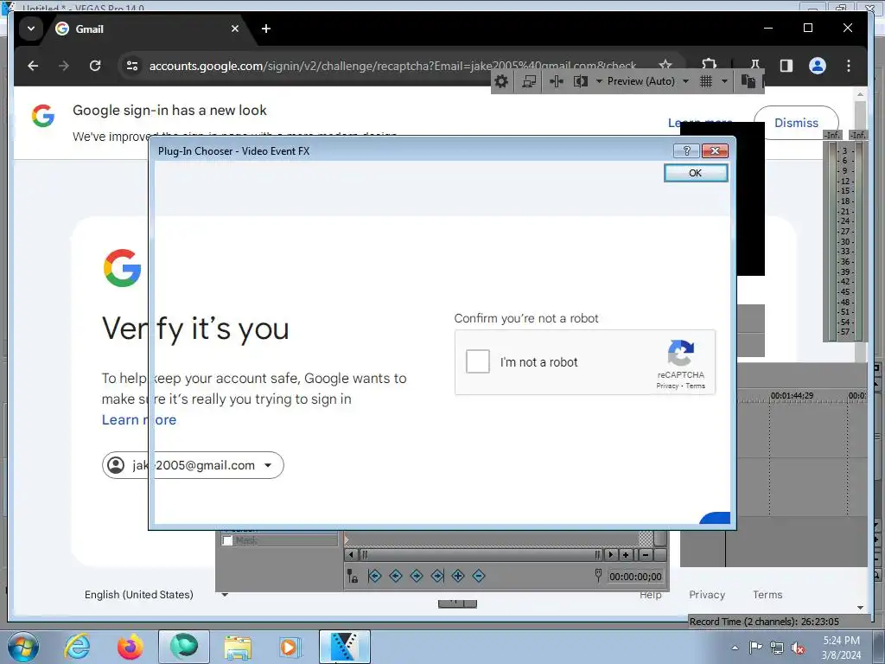Go back in Chrome

point(33,66)
